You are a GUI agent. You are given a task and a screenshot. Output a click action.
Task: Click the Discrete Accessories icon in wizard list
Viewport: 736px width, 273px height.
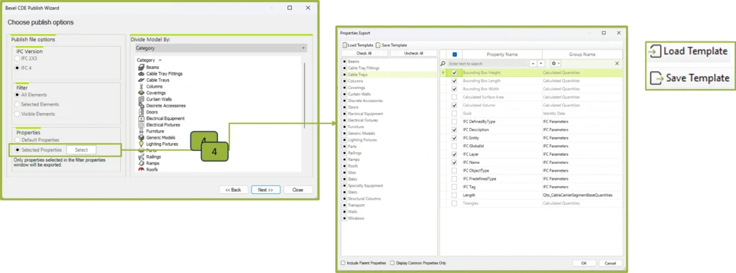point(142,106)
